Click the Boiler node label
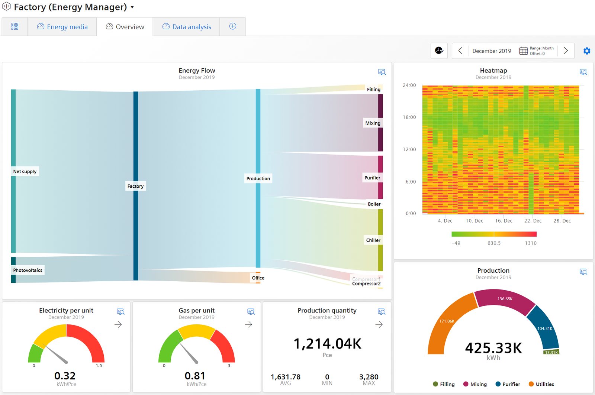 374,204
